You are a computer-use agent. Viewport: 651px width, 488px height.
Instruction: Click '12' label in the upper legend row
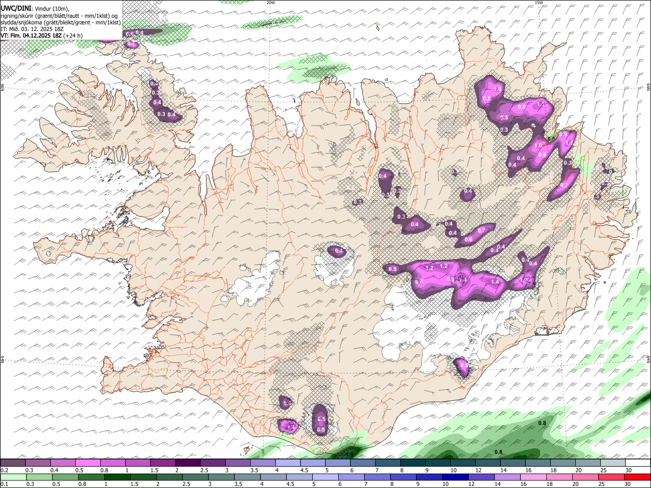click(479, 470)
